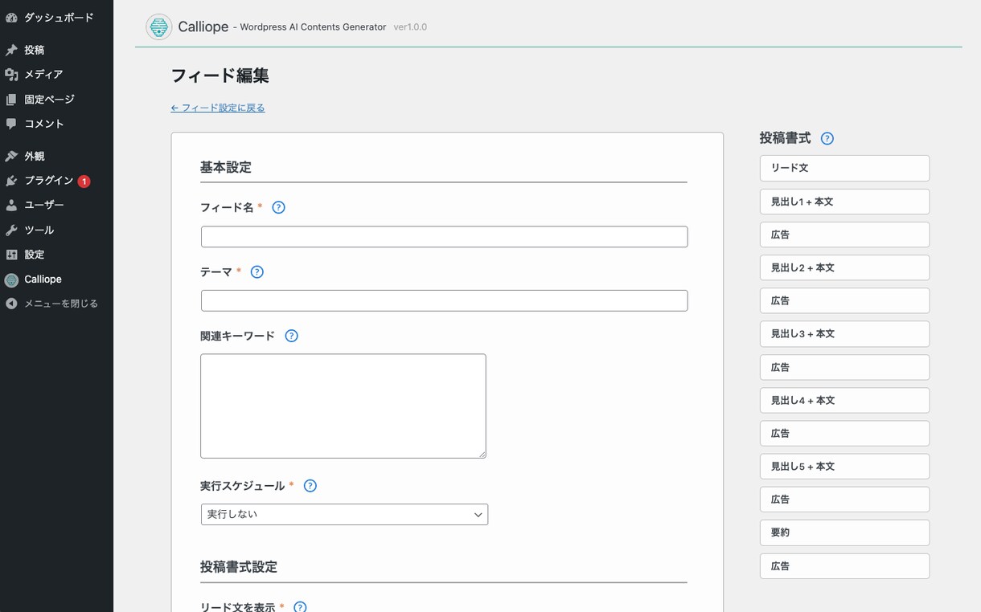Click the 見出し3 + 本文 format block
Viewport: 981px width, 612px height.
click(x=844, y=333)
